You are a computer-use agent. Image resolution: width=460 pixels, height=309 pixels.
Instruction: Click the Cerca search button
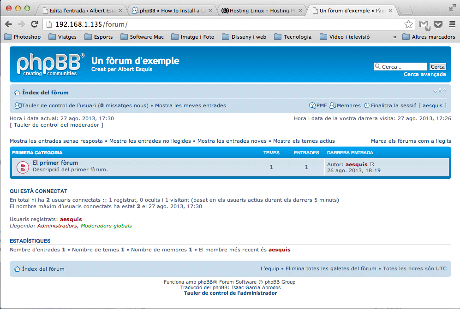438,67
